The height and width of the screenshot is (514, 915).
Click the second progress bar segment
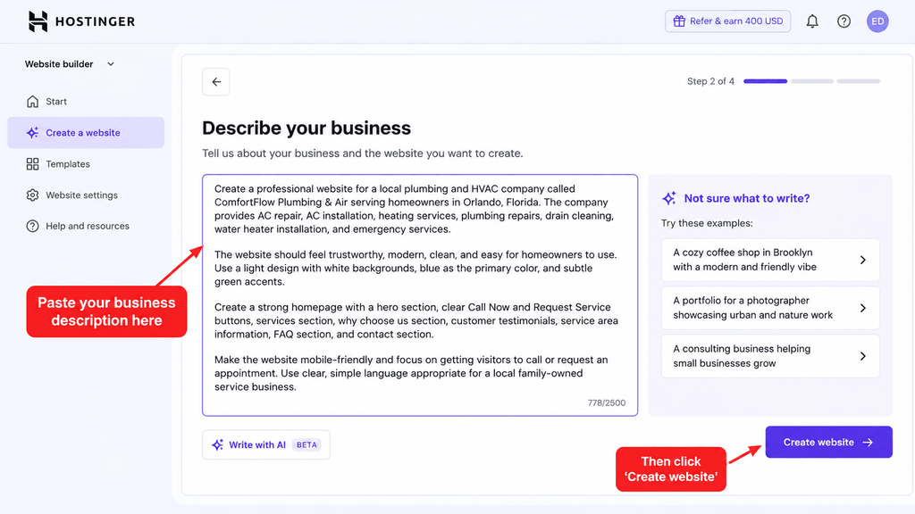[811, 81]
